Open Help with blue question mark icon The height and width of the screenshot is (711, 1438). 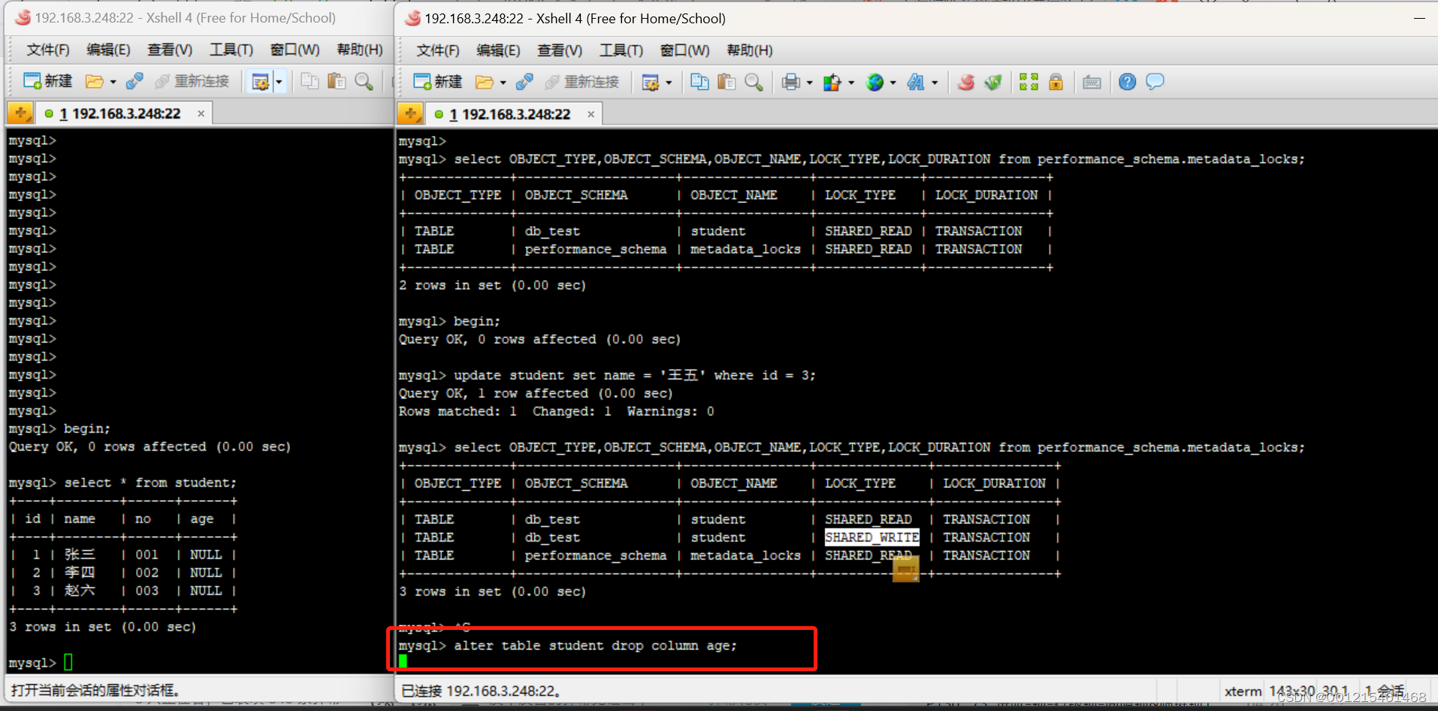pyautogui.click(x=1127, y=82)
